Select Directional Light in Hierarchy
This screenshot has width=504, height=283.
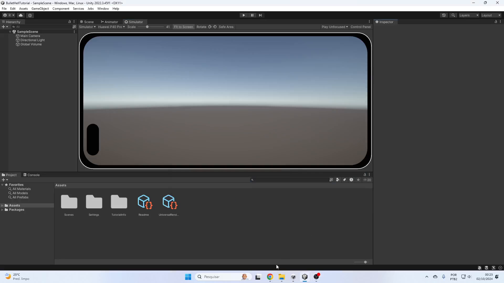[33, 40]
